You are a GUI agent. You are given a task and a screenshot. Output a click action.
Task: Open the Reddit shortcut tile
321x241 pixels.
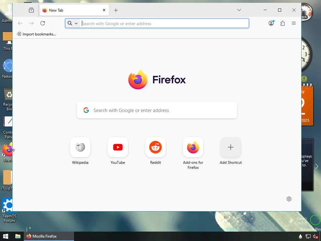pos(155,147)
